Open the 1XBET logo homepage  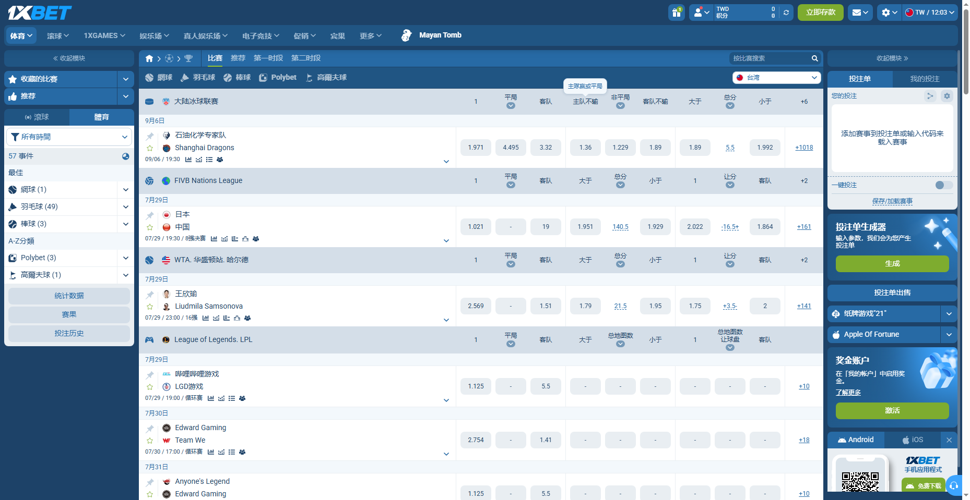40,13
